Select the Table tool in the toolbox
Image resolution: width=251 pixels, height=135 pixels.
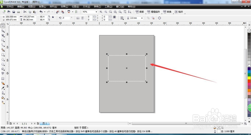(3, 79)
